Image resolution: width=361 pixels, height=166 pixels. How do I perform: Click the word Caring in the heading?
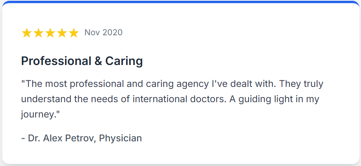[x=124, y=61]
